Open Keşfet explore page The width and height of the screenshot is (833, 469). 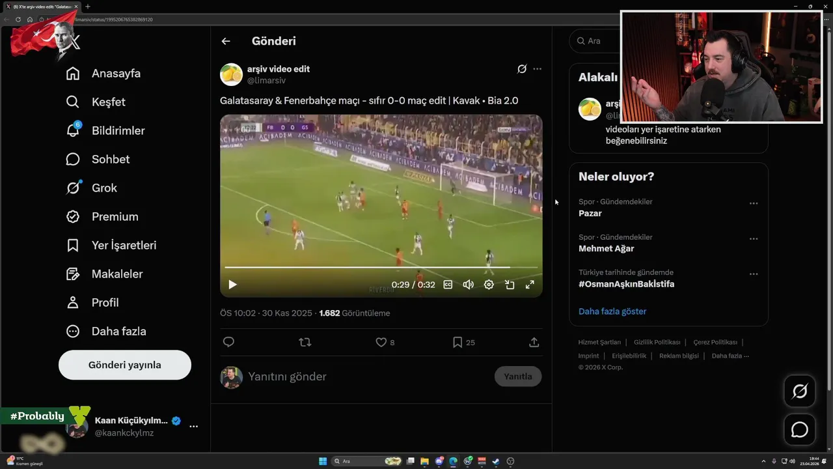[x=96, y=102]
